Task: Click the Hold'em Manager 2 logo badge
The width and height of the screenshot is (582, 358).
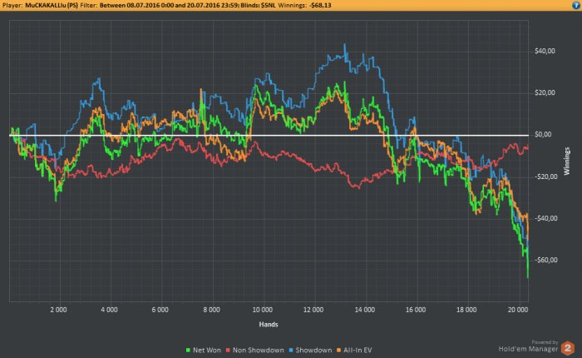Action: (x=568, y=346)
